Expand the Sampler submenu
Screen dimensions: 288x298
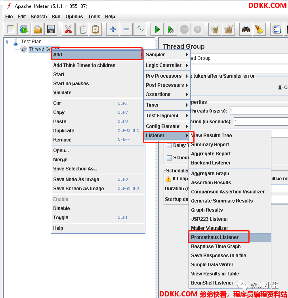click(x=167, y=55)
